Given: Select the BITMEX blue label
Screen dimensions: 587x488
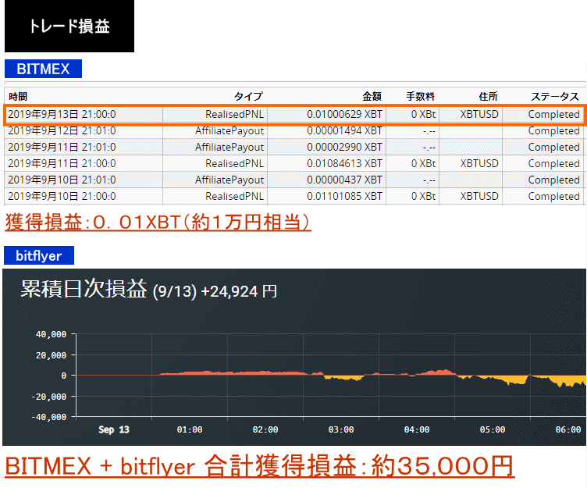Looking at the screenshot, I should (43, 69).
